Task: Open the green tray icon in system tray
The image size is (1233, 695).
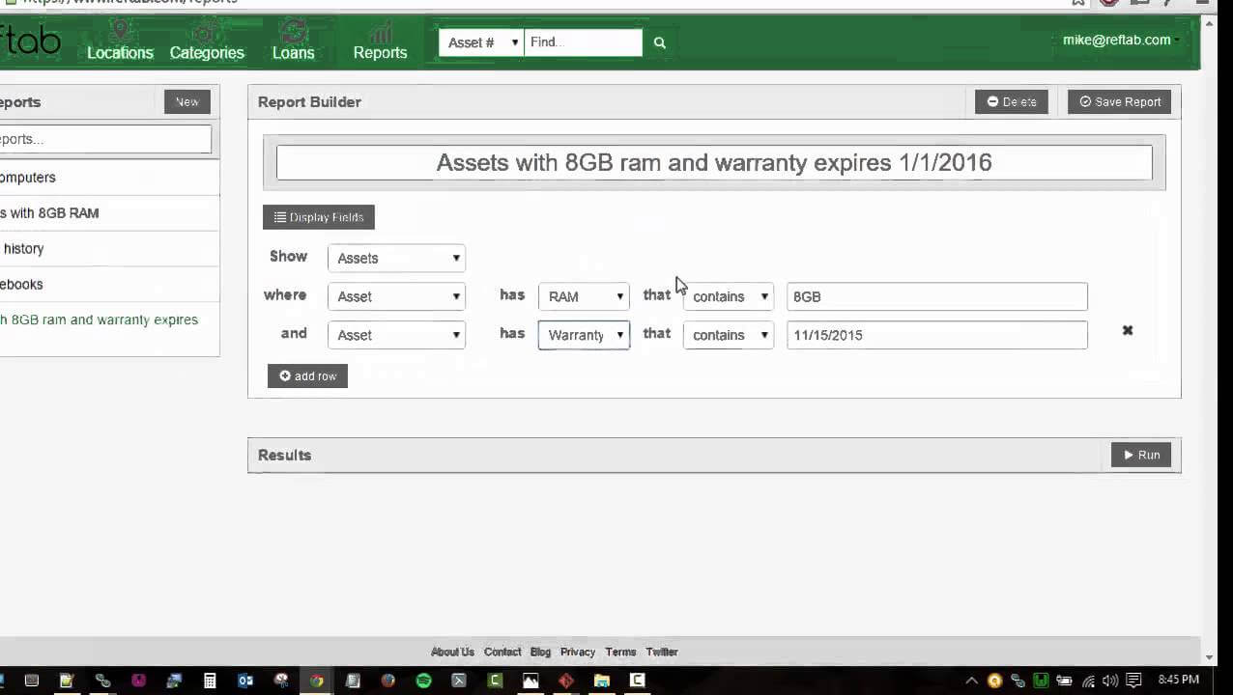Action: 1041,681
